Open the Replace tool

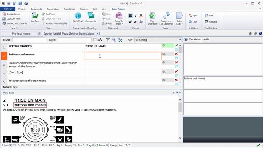point(211,22)
